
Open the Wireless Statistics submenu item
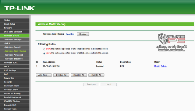tap(15, 59)
